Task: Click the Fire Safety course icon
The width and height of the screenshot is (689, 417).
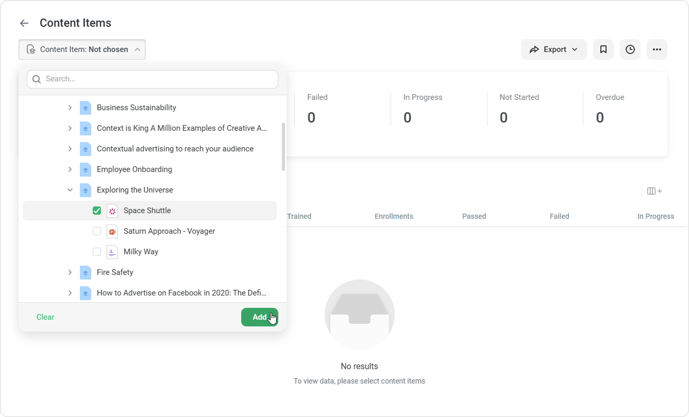Action: pyautogui.click(x=86, y=272)
